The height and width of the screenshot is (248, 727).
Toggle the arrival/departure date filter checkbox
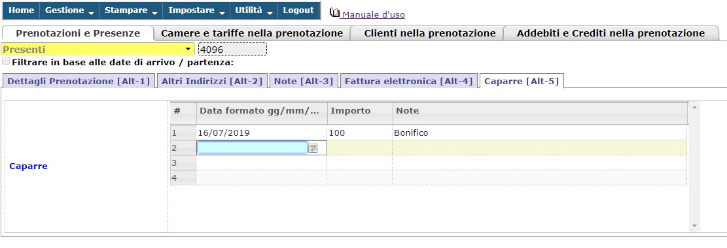6,61
